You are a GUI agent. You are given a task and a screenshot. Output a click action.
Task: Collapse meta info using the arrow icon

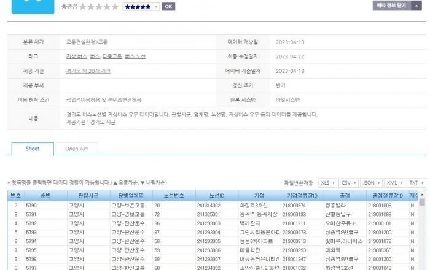tap(419, 6)
